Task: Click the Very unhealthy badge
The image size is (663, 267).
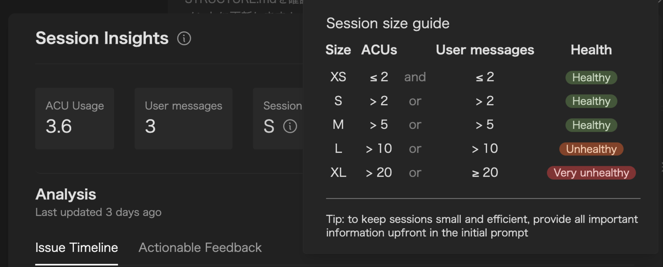Action: coord(591,173)
